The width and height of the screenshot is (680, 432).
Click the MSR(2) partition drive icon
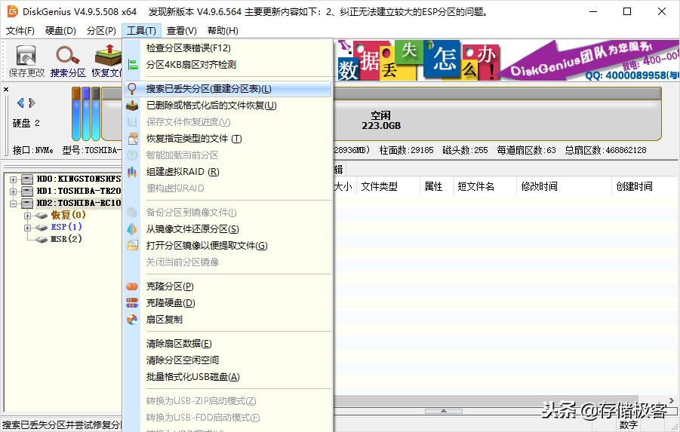[42, 240]
